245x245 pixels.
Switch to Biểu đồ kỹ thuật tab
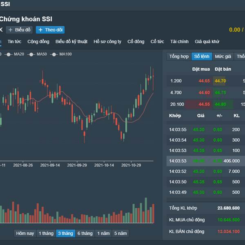coord(71,42)
